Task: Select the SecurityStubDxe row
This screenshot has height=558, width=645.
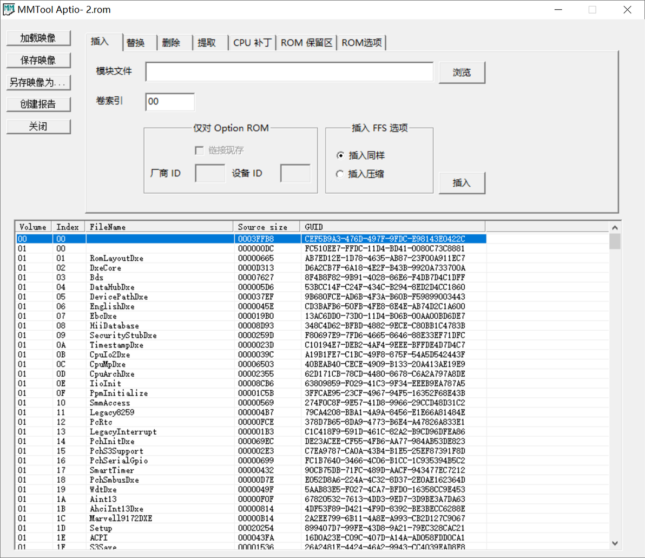Action: coord(251,336)
